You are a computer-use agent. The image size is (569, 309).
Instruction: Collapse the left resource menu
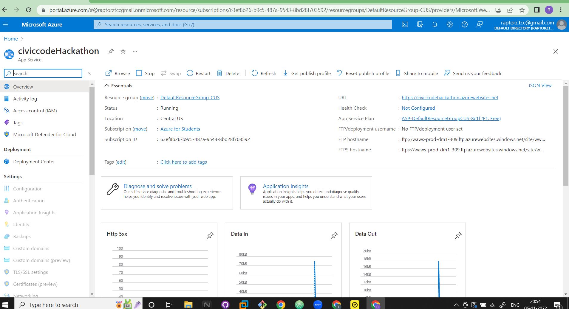point(89,73)
